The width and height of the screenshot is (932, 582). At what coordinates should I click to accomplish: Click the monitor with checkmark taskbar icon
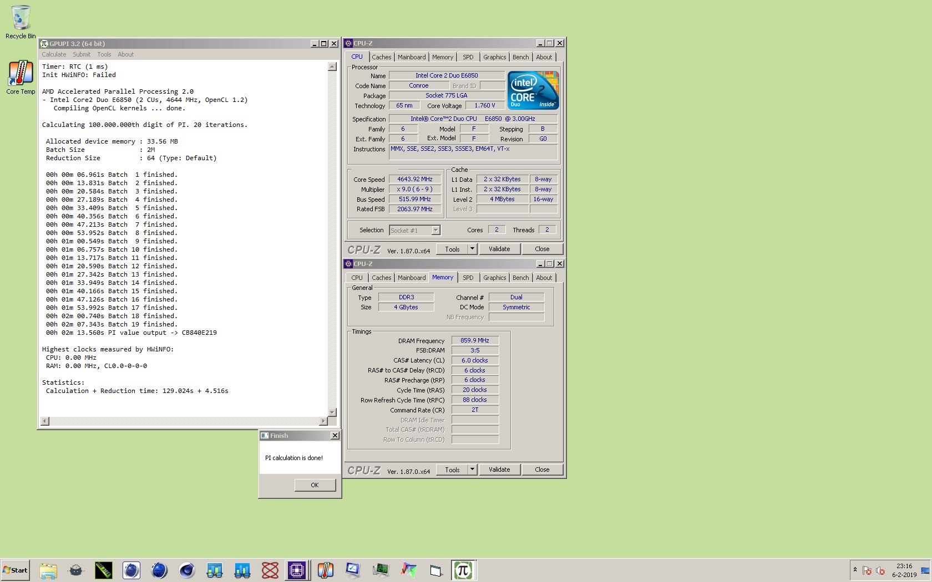[x=353, y=570]
